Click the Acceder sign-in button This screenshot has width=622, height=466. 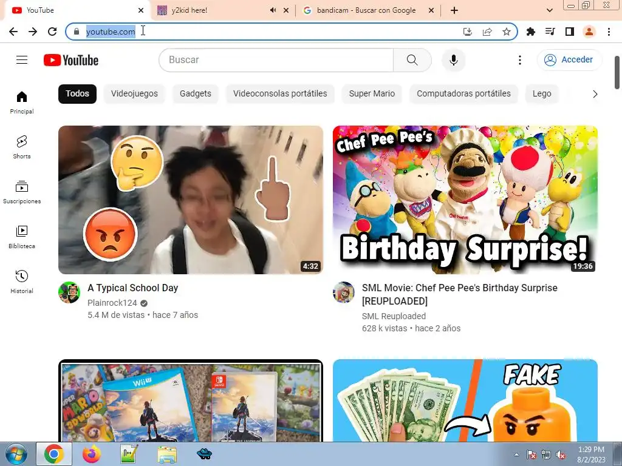point(569,60)
